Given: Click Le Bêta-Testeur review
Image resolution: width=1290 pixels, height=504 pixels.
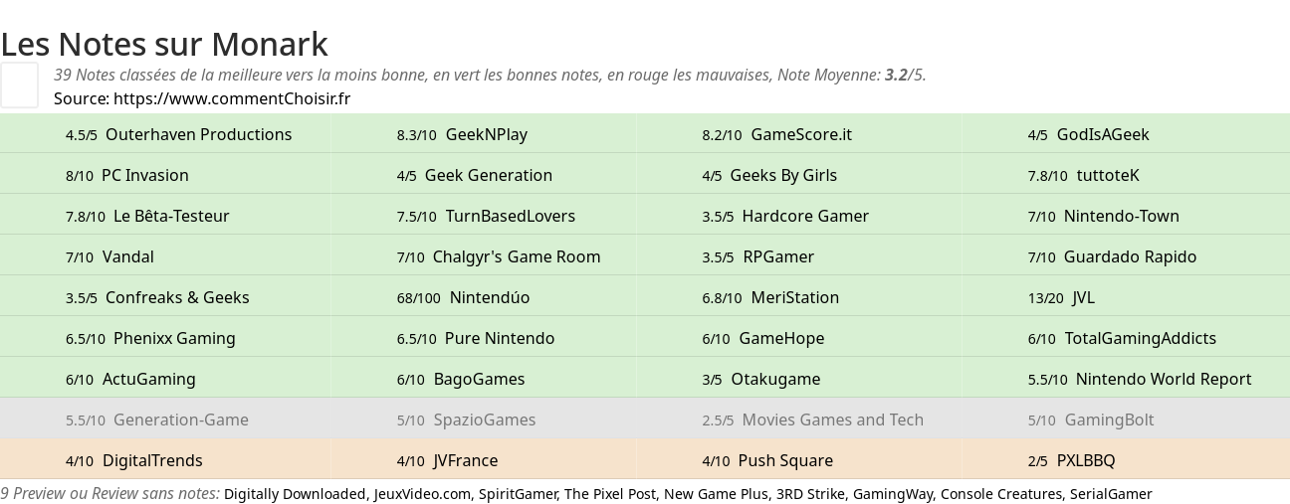Looking at the screenshot, I should tap(147, 216).
